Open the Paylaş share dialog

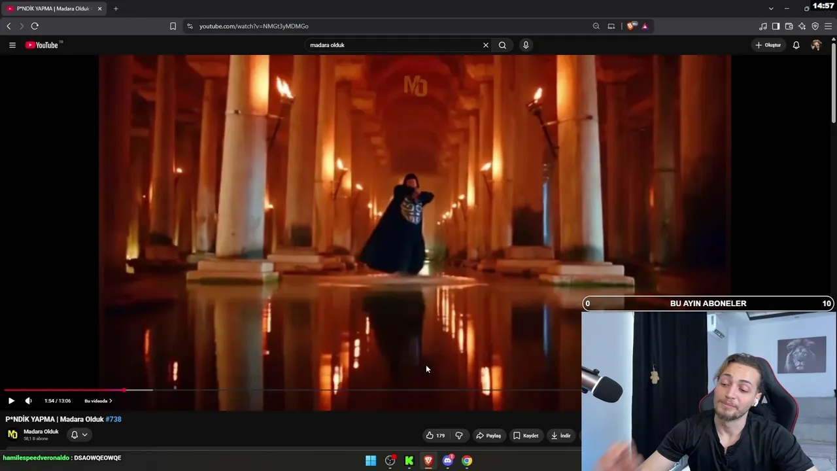(x=488, y=436)
